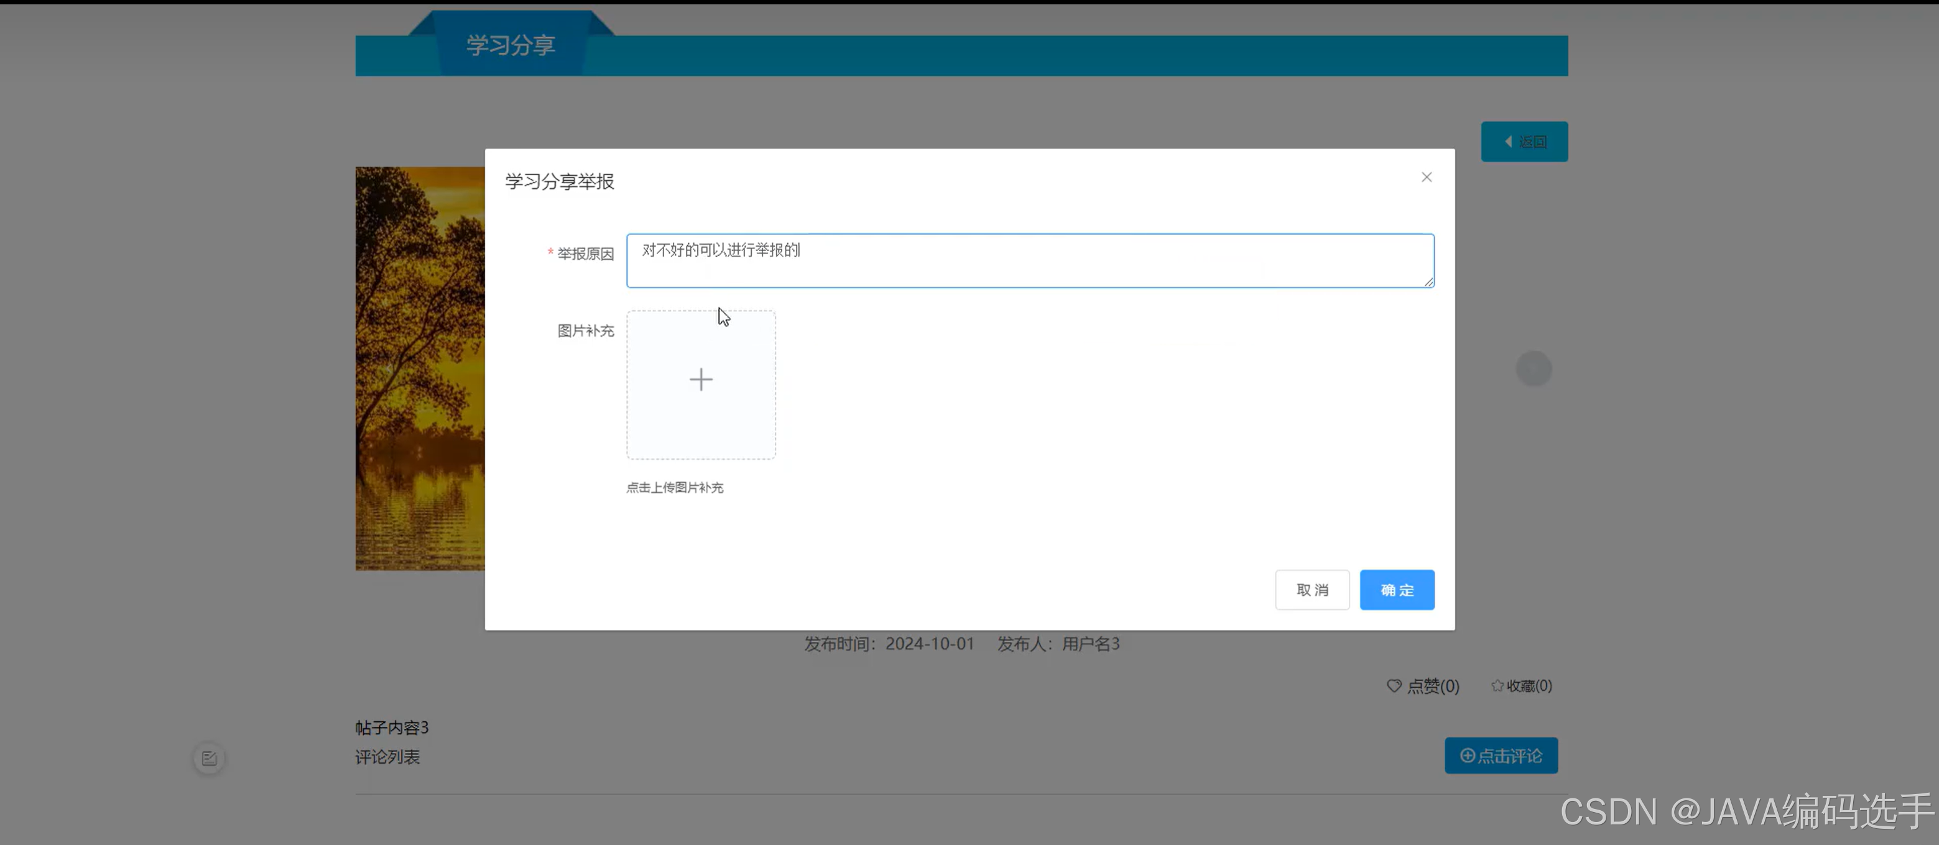Click into the 举报原因 text area

(1030, 261)
